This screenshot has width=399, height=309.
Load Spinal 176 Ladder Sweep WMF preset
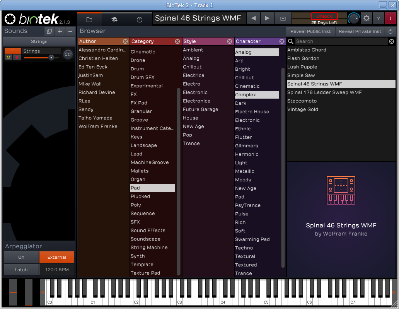[x=341, y=92]
